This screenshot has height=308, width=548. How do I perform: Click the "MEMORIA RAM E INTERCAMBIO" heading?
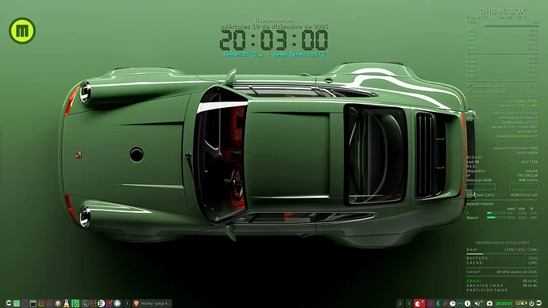(502, 243)
